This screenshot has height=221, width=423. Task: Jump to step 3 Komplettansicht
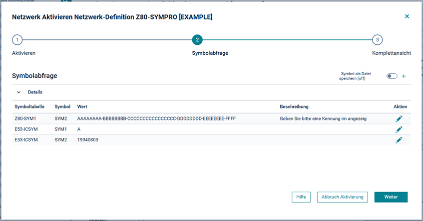click(377, 40)
